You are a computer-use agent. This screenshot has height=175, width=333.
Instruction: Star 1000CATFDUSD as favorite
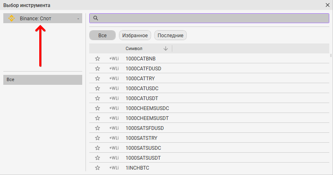98,69
